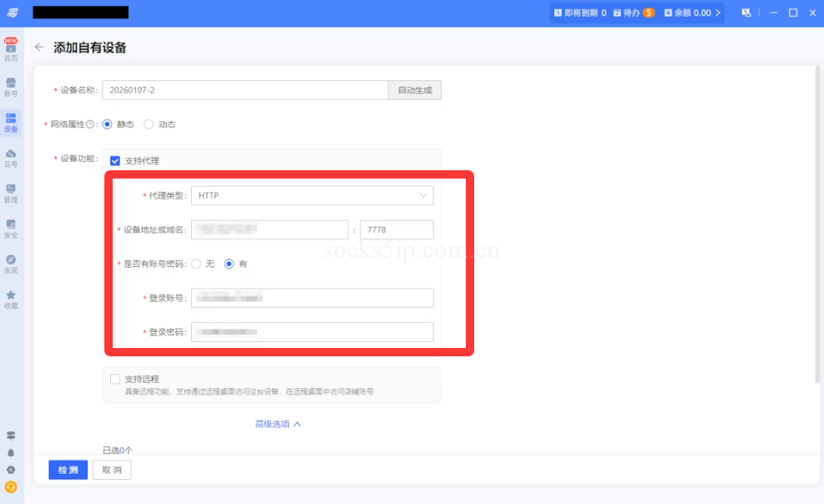Click the orange support icon at sidebar bottom

tap(11, 487)
